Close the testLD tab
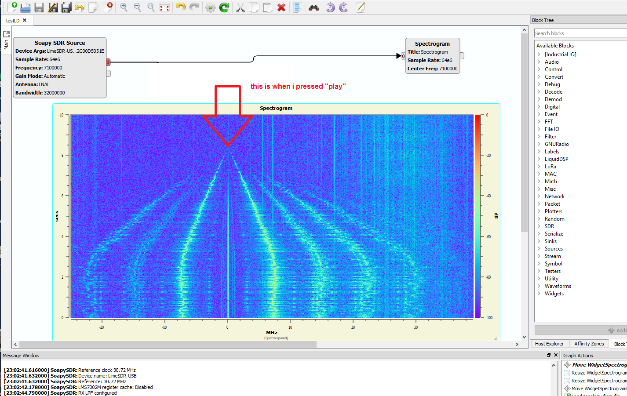Image resolution: width=627 pixels, height=396 pixels. tap(25, 20)
